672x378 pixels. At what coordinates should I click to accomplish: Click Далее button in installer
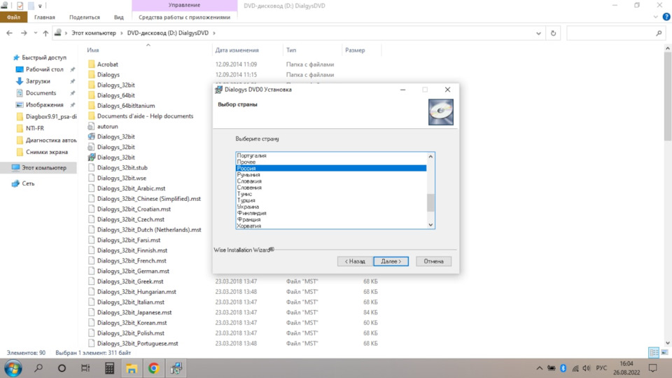[x=391, y=261]
